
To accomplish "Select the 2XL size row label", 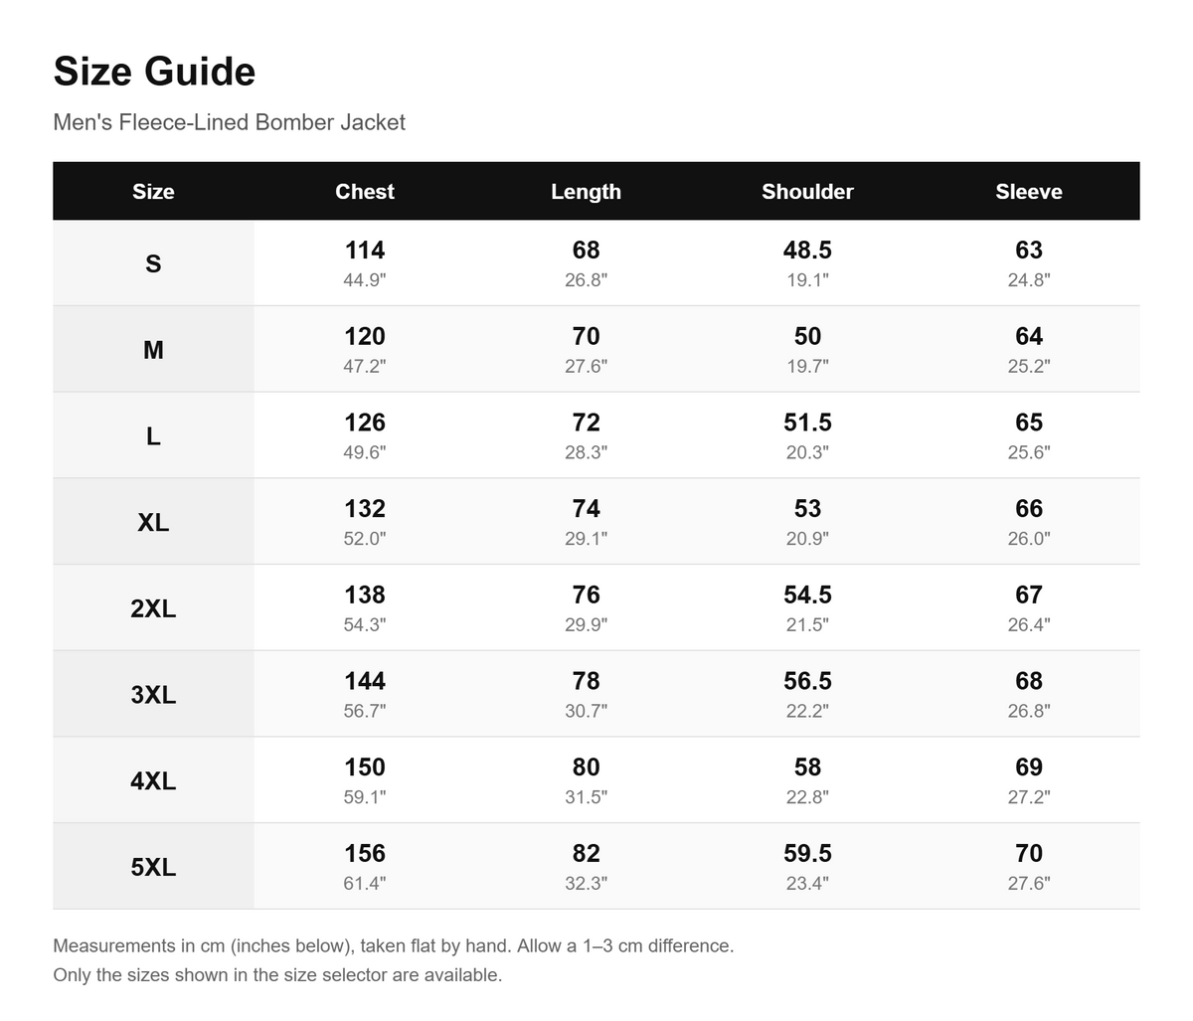I will click(x=153, y=608).
